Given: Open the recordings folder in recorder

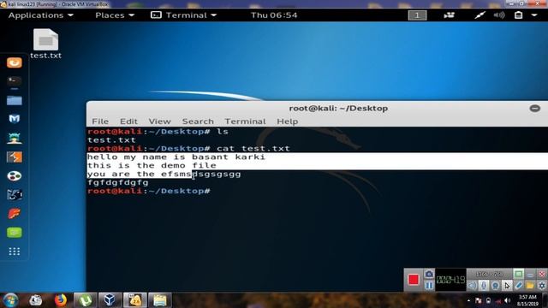Looking at the screenshot, I should coord(530,286).
